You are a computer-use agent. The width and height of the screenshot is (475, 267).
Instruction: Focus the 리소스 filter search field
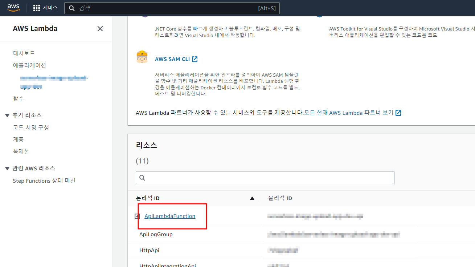click(x=265, y=178)
